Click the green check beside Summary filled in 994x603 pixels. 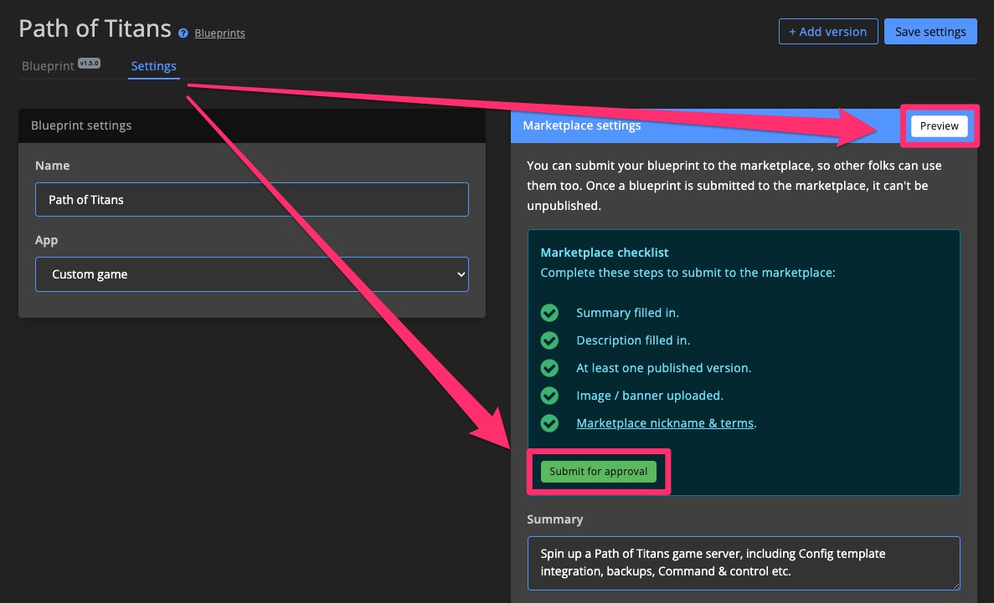click(549, 312)
